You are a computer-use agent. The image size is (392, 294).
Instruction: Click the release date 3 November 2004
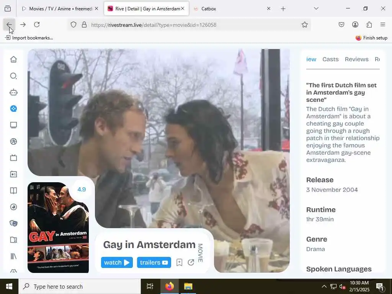(332, 190)
